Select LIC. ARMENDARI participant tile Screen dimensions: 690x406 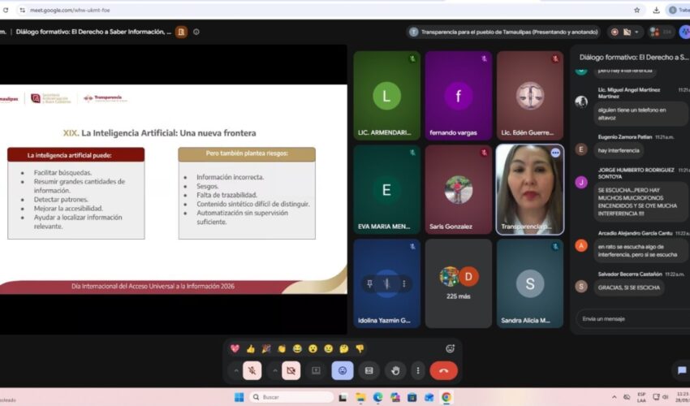(386, 96)
